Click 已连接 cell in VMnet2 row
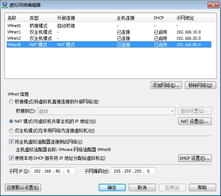Viewport: 221px width, 196px height. tap(124, 38)
